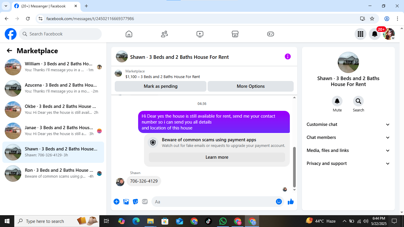The width and height of the screenshot is (404, 227).
Task: Bookmark this tab with star icon
Action: click(372, 19)
